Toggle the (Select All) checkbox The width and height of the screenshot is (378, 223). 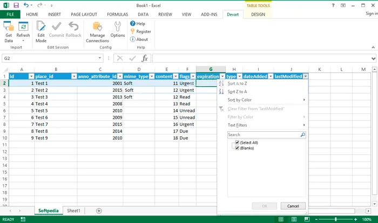[237, 143]
